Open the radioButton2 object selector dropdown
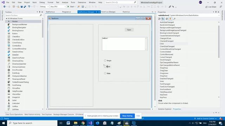The height and width of the screenshot is (126, 225). point(219,15)
